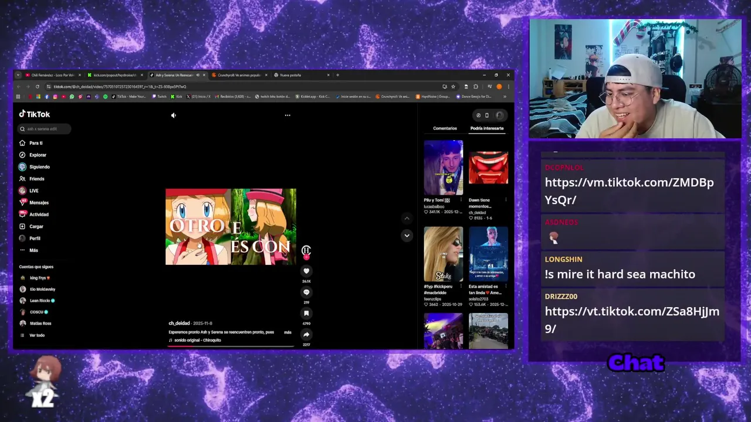Follow the creator via the avatar plus badge
Screen dimensions: 751x422
pyautogui.click(x=306, y=257)
